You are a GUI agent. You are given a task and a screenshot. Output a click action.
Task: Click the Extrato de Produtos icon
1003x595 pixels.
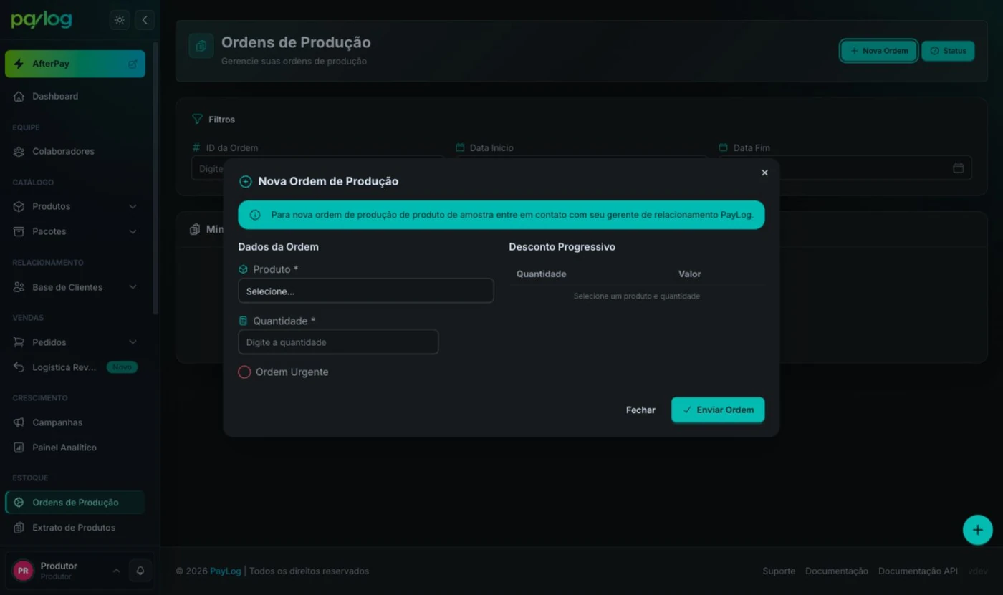[x=19, y=528]
